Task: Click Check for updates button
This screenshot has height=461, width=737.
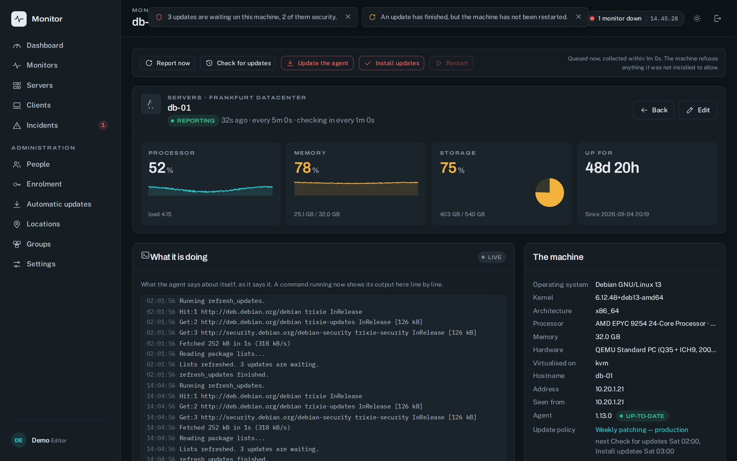Action: pos(238,63)
